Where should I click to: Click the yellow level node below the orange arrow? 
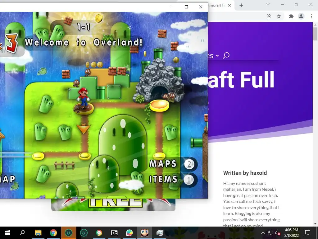[x=84, y=156]
